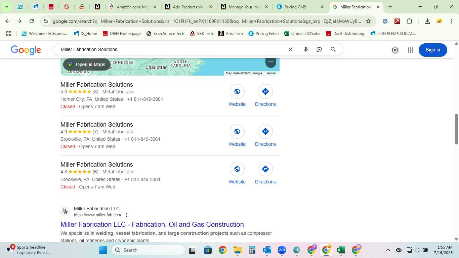
Task: Click the page vertical scrollbar thumb
Action: click(x=456, y=129)
